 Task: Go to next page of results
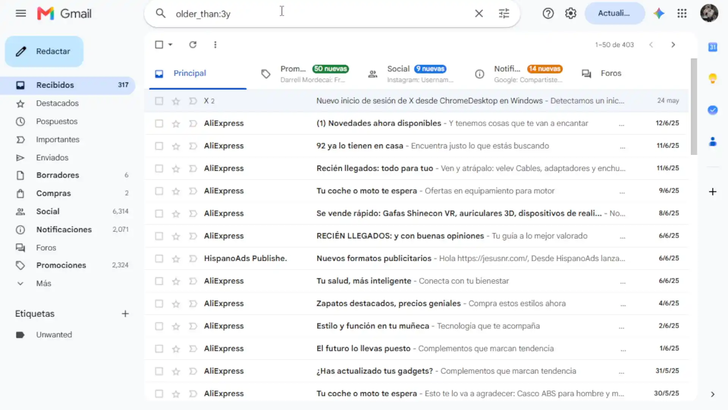(673, 45)
